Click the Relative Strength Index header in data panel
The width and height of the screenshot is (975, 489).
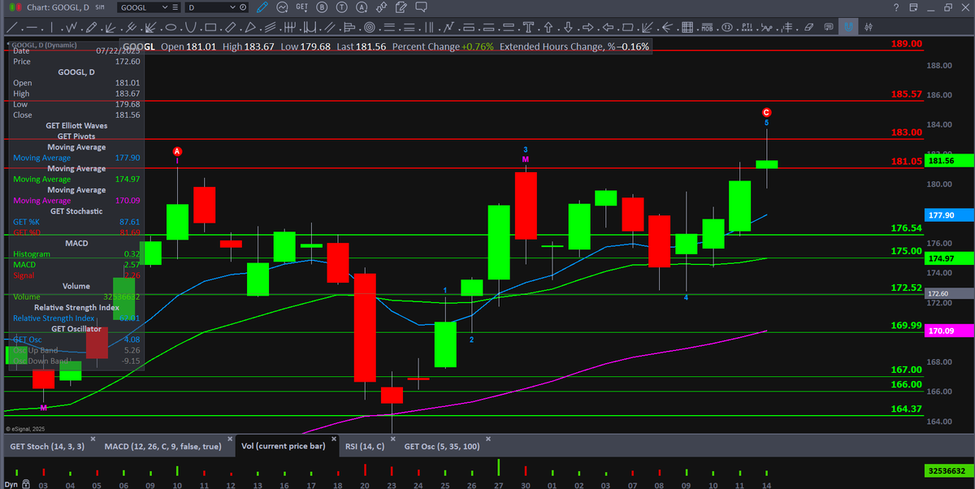[x=76, y=308]
